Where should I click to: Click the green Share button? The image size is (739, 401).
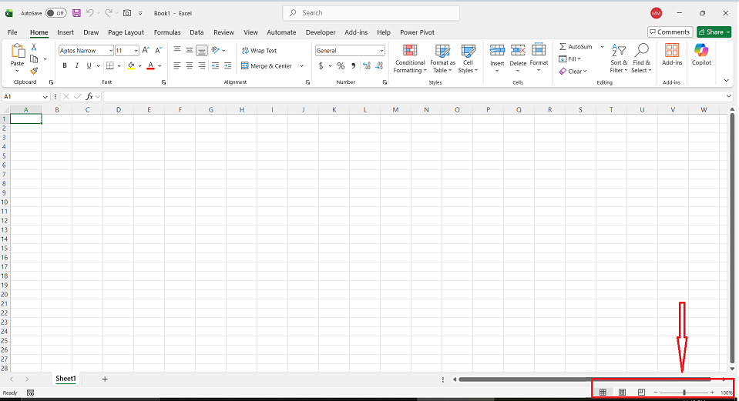click(714, 32)
